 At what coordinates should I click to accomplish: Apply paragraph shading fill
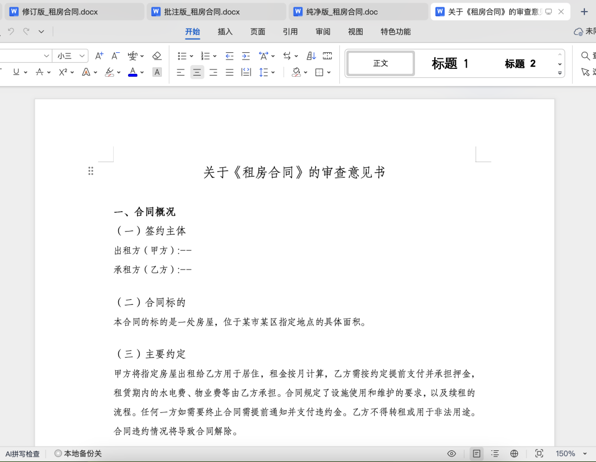(x=296, y=72)
